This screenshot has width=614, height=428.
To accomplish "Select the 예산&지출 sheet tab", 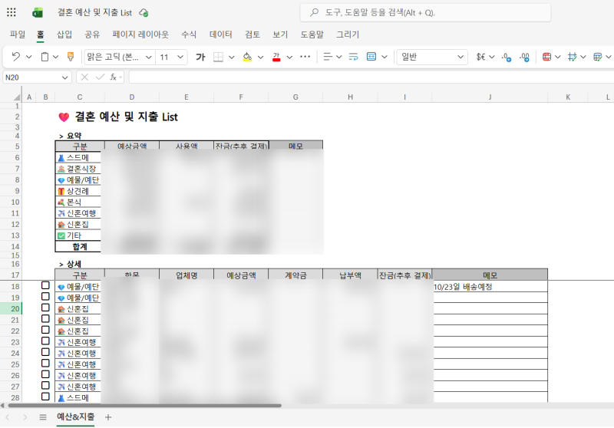I will tap(75, 416).
